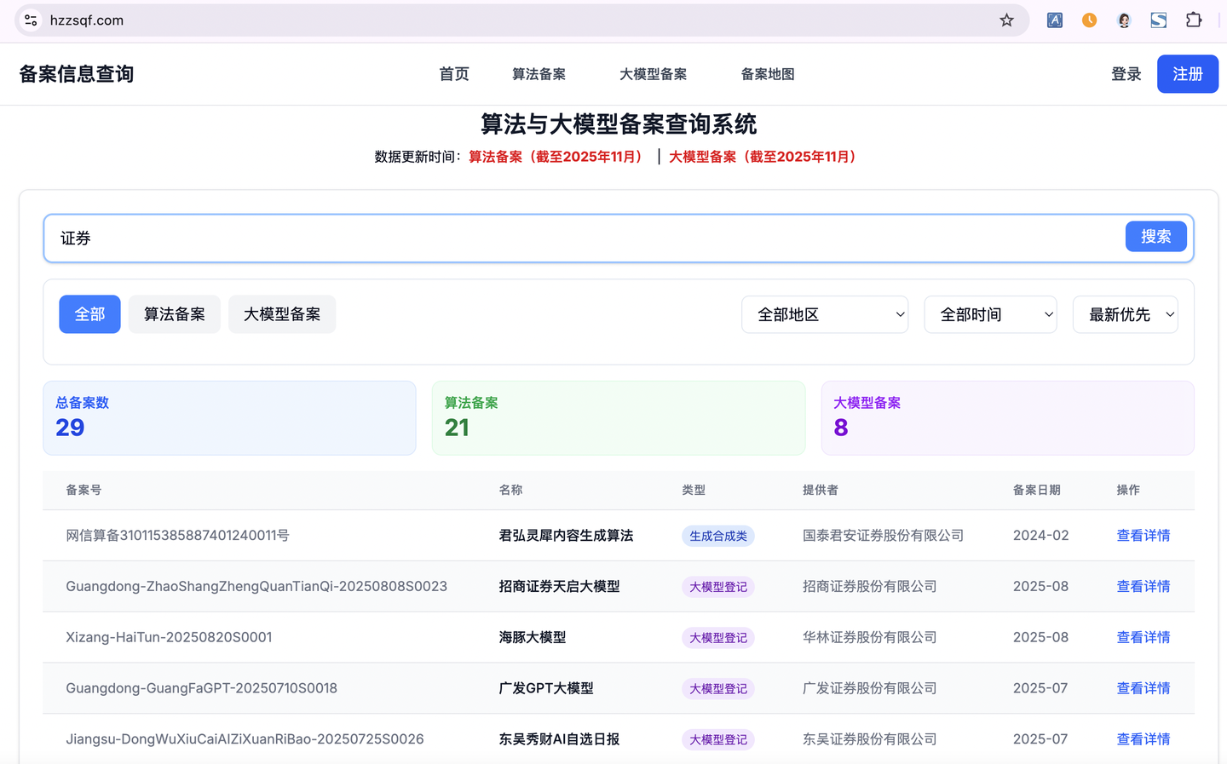This screenshot has width=1227, height=764.
Task: Click provider 国泰君安证券股份有限公司
Action: [883, 536]
